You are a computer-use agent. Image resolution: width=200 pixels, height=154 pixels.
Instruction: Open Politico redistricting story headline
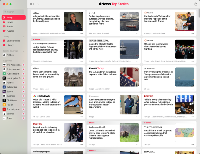(158, 102)
